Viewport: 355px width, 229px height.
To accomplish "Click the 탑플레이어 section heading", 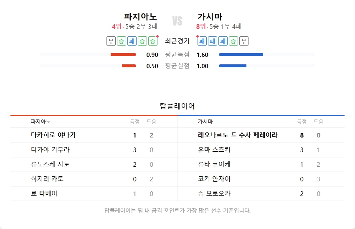I will click(177, 106).
